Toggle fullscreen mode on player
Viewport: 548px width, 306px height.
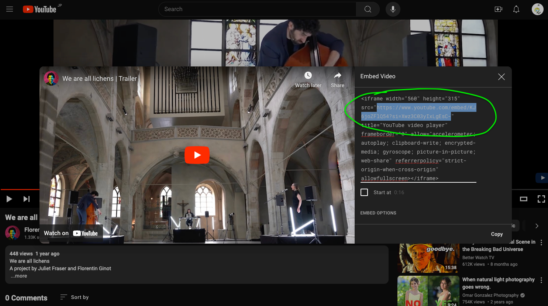pyautogui.click(x=541, y=199)
